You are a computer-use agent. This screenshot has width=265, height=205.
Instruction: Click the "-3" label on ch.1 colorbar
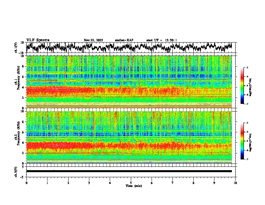click(x=247, y=67)
